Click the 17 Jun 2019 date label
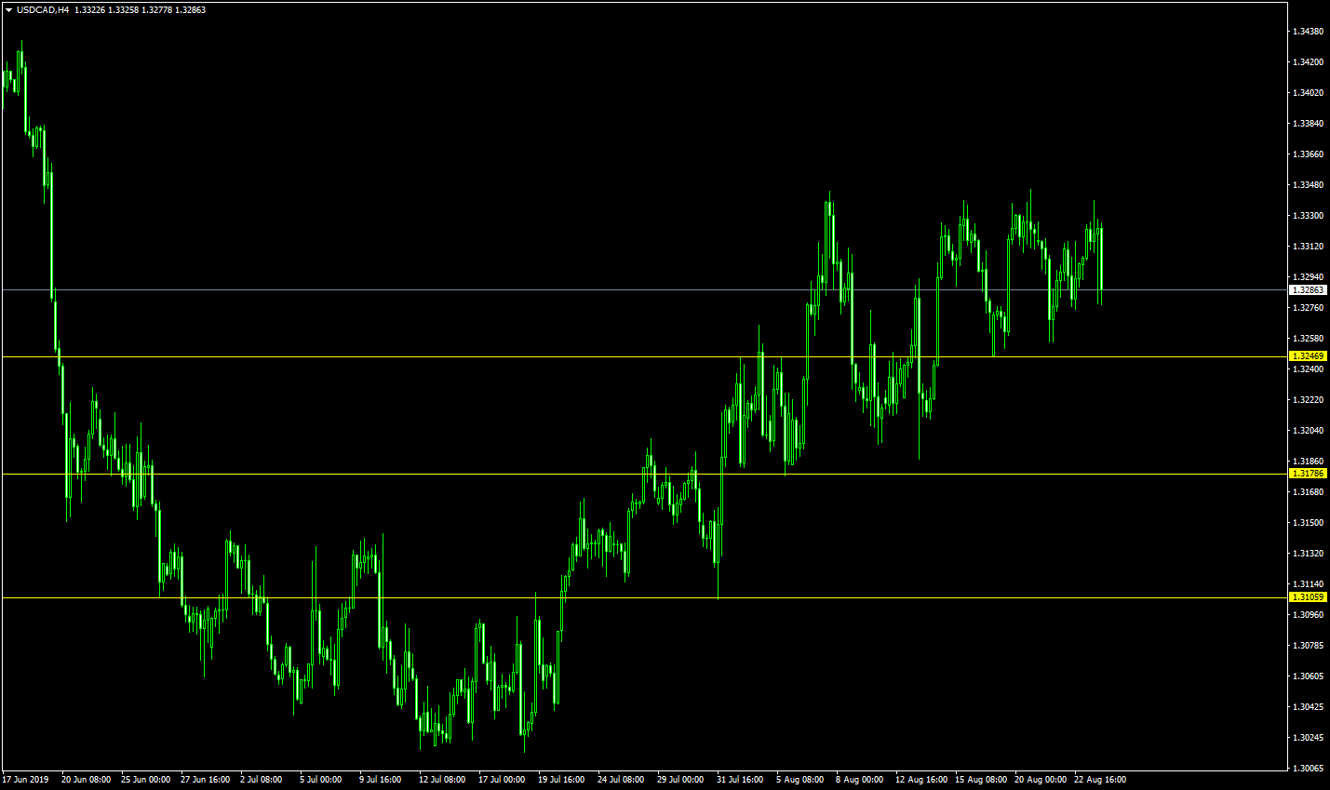This screenshot has height=790, width=1330. click(25, 780)
